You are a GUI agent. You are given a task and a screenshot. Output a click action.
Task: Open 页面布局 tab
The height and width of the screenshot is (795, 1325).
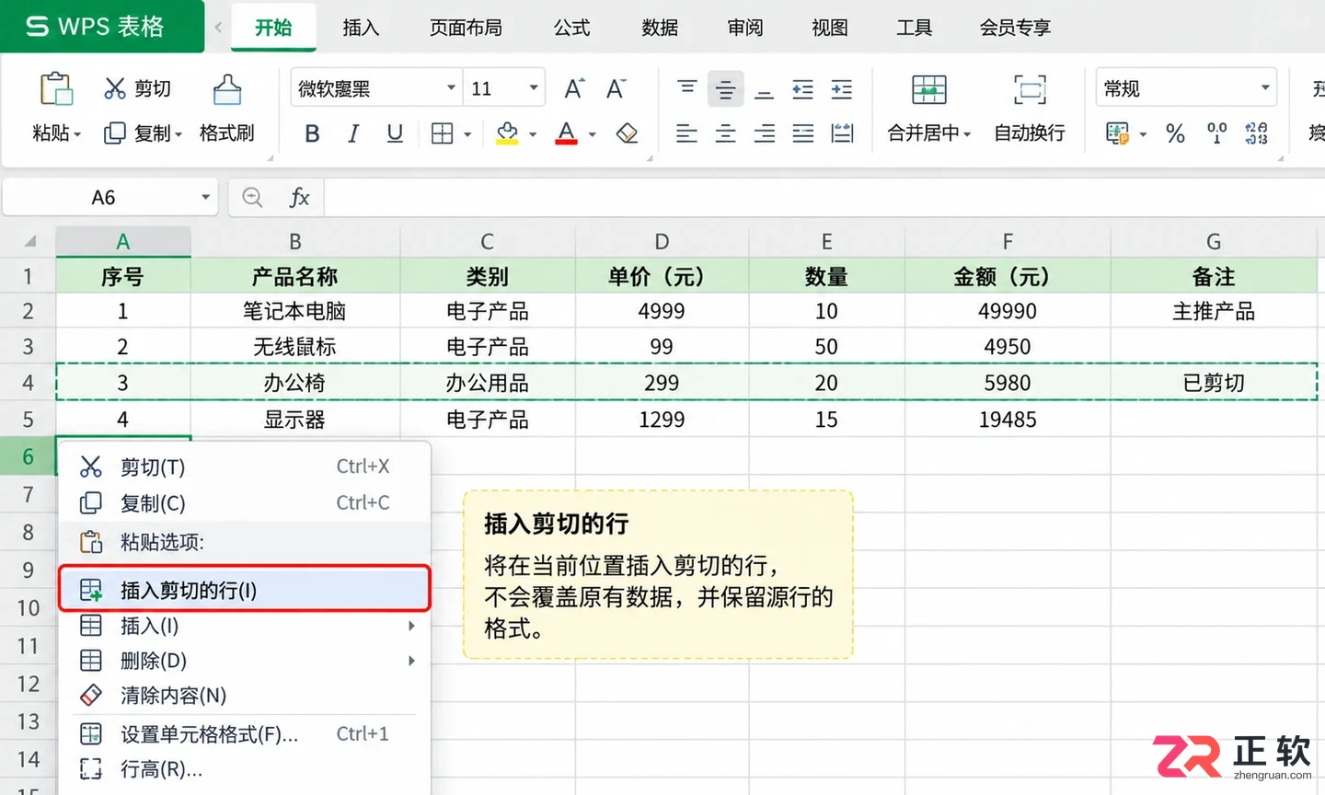point(467,28)
